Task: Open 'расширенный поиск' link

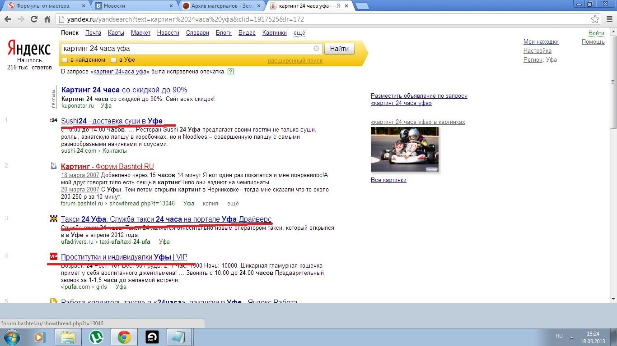Action: [x=295, y=61]
